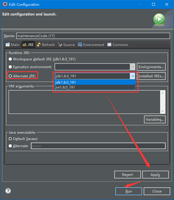Choose Execution environment radio option
This screenshot has height=200, width=174.
point(10,67)
